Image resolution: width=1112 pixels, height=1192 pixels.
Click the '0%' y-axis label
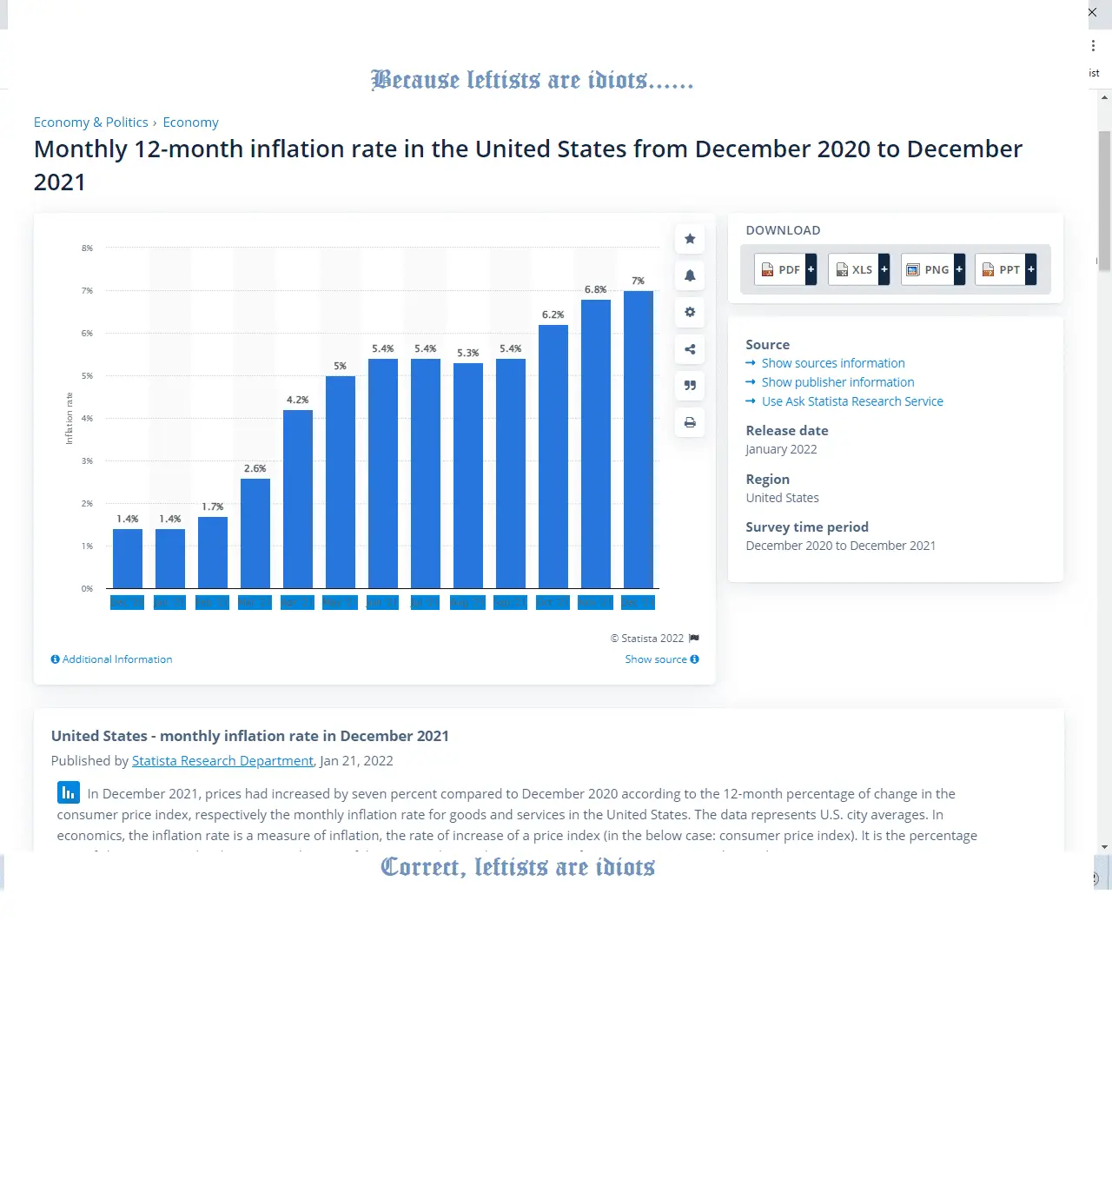[87, 589]
